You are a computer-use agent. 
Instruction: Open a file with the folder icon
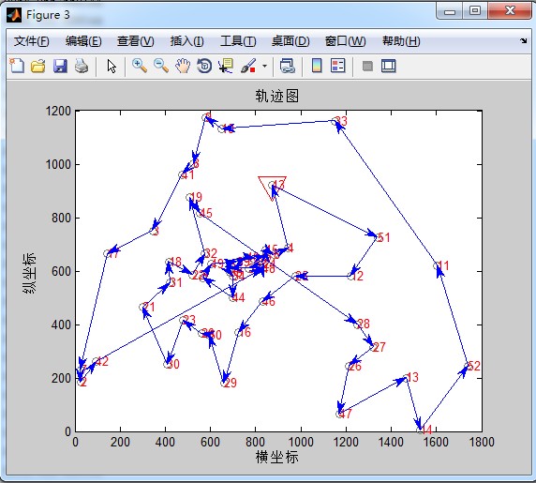tap(37, 66)
